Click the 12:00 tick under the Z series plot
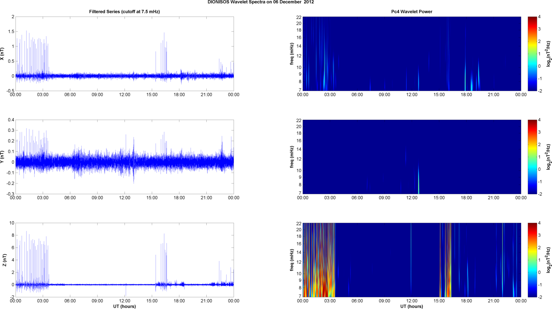Screen dimensions: 552x309 click(x=125, y=301)
